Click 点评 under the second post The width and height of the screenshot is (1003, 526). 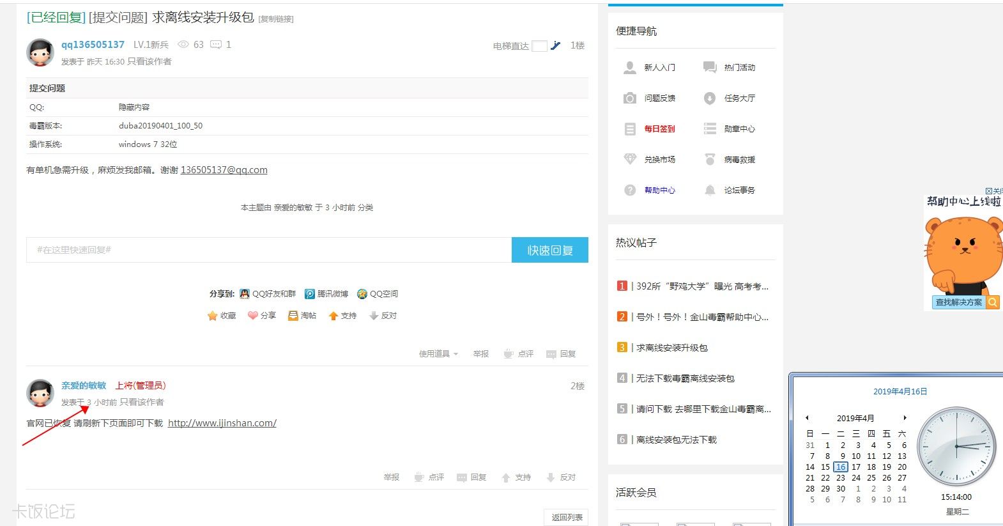point(429,477)
